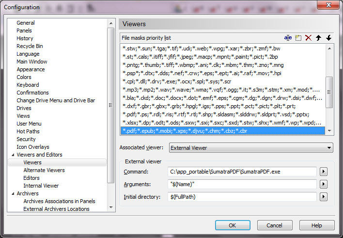Select the *.mp3;*.mp2;*.wav file mask row

click(221, 90)
